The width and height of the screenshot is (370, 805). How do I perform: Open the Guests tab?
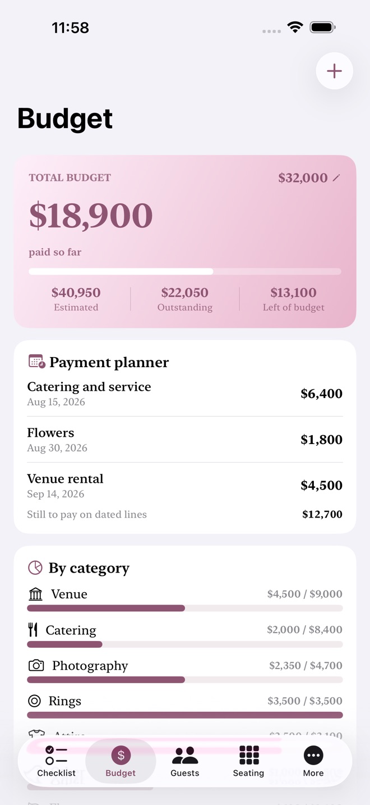pyautogui.click(x=185, y=761)
